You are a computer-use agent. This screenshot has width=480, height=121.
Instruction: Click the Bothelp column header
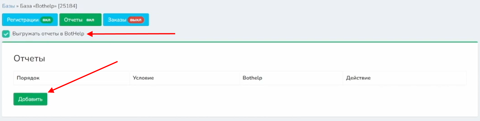click(x=252, y=78)
